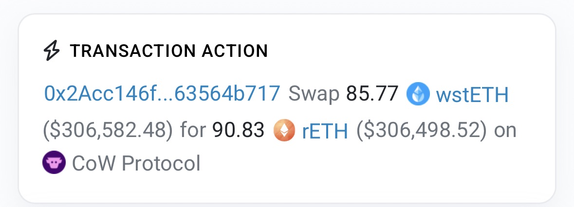This screenshot has height=207, width=574.
Task: Click the orange rETH token icon
Action: (284, 130)
